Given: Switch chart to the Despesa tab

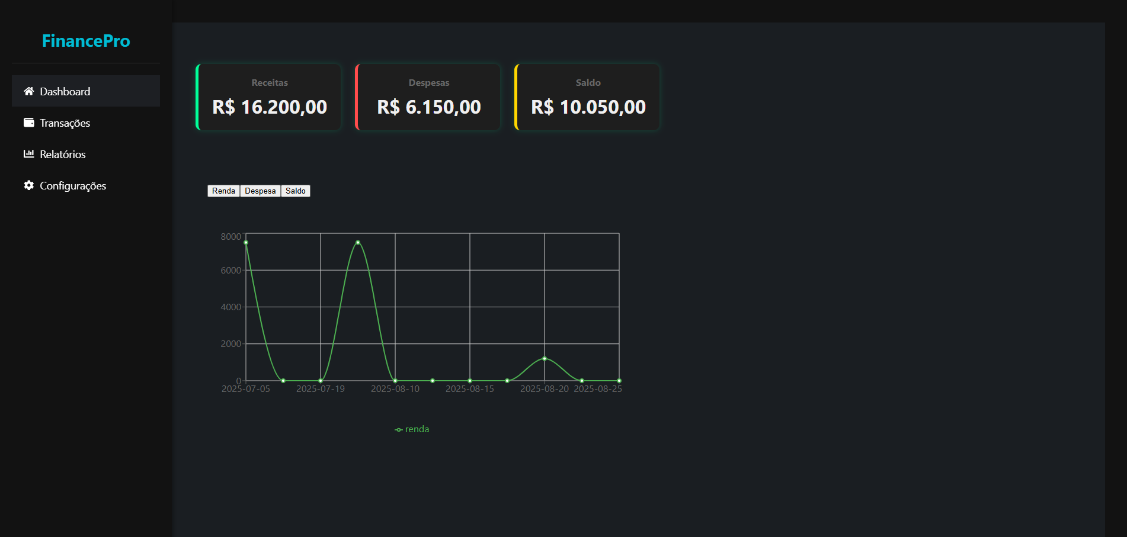Looking at the screenshot, I should pos(260,191).
